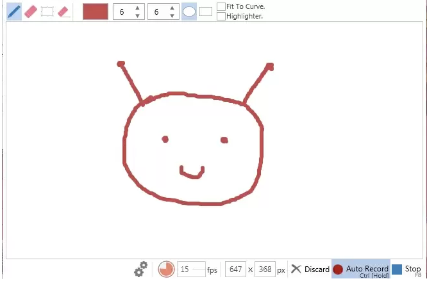Viewport: 427px width, 281px height.
Task: Click the fps field showing 15
Action: [x=191, y=269]
